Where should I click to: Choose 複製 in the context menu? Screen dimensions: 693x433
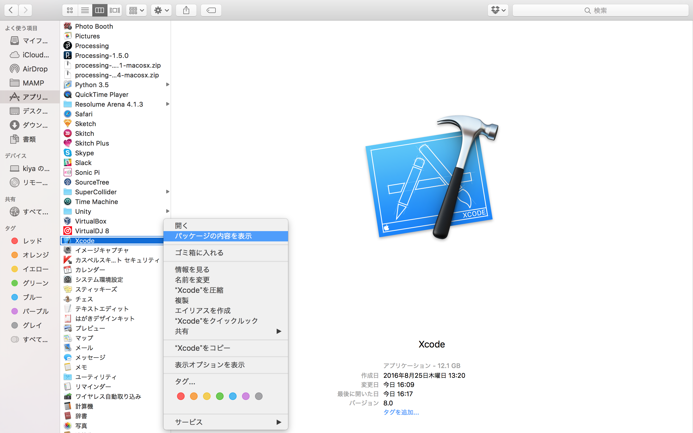(x=226, y=300)
